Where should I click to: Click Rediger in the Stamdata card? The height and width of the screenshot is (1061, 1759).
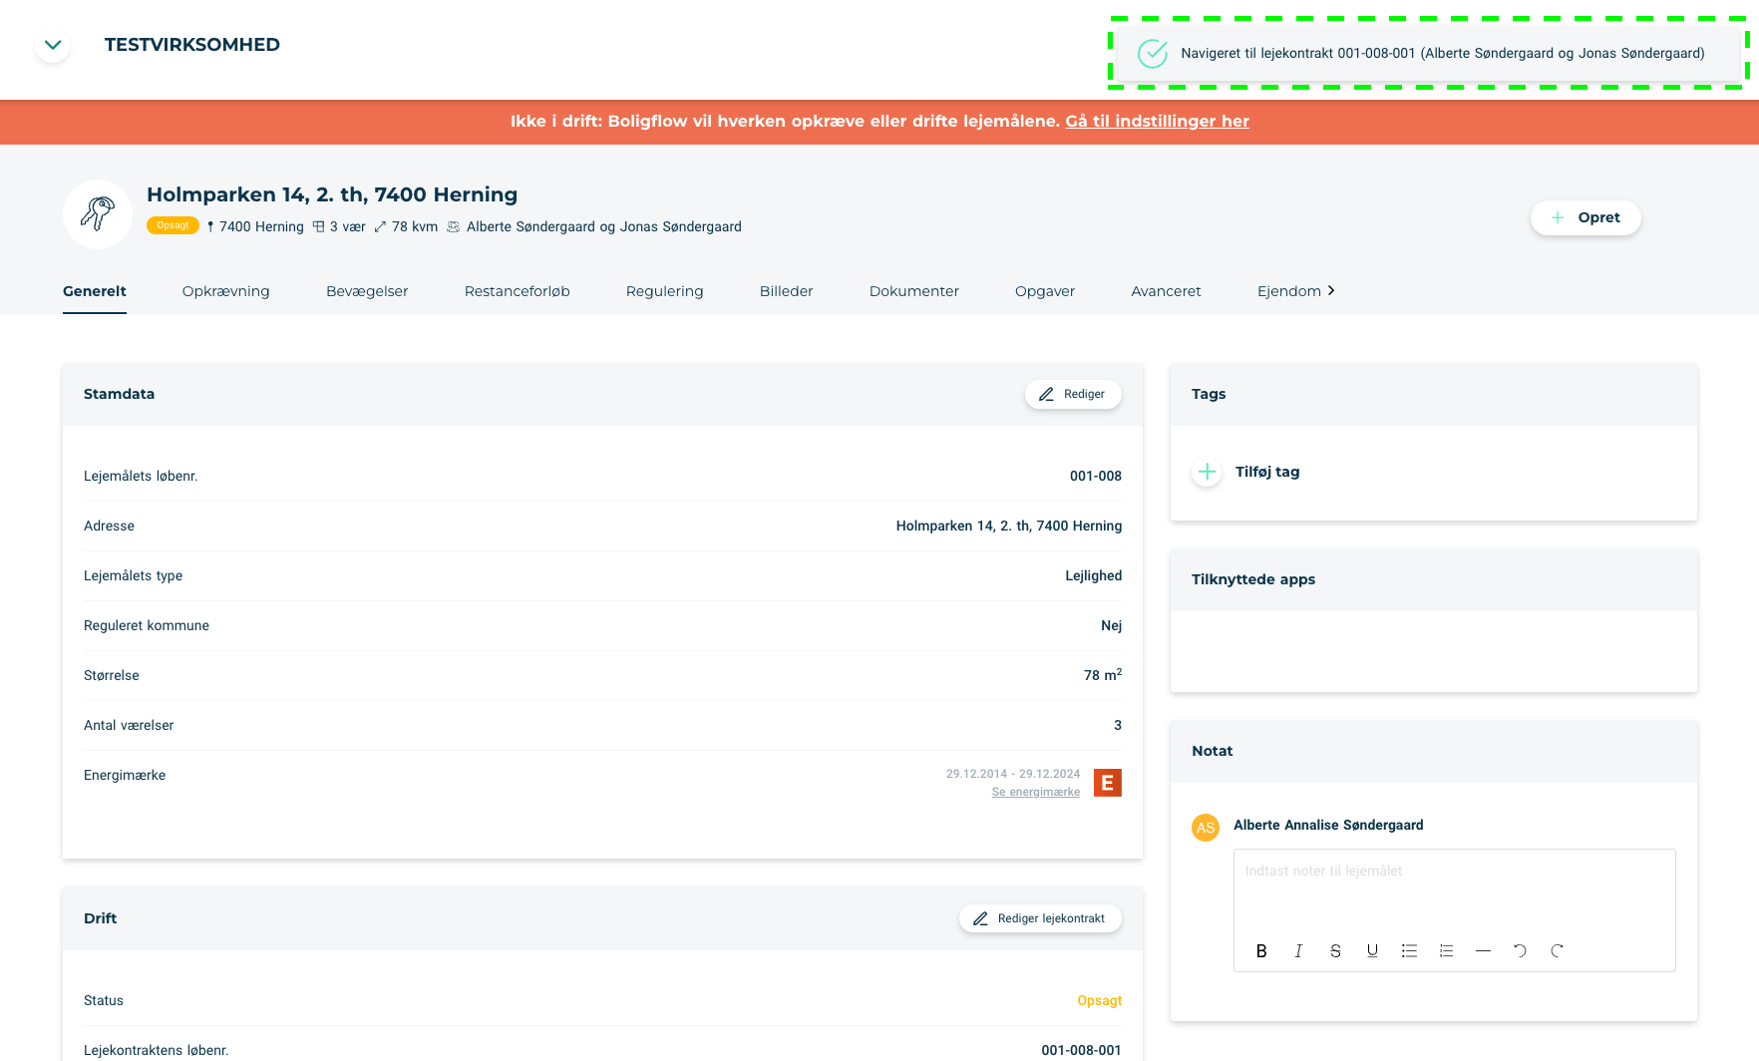tap(1073, 394)
